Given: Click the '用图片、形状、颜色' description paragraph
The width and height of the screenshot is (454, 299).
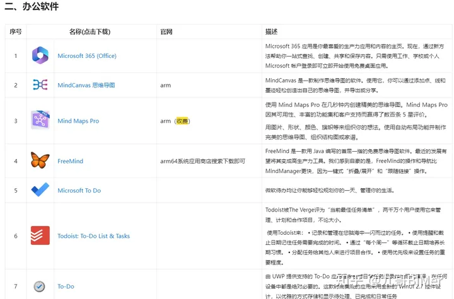Looking at the screenshot, I should [x=356, y=132].
